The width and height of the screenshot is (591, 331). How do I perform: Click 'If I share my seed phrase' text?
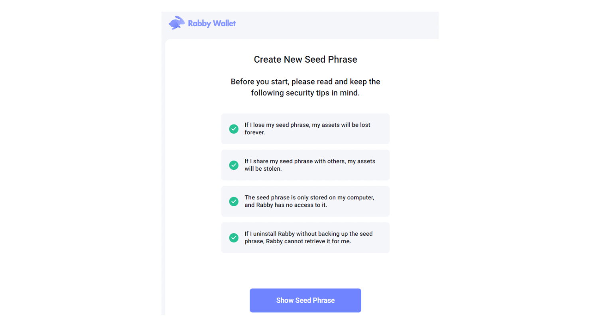tap(279, 161)
